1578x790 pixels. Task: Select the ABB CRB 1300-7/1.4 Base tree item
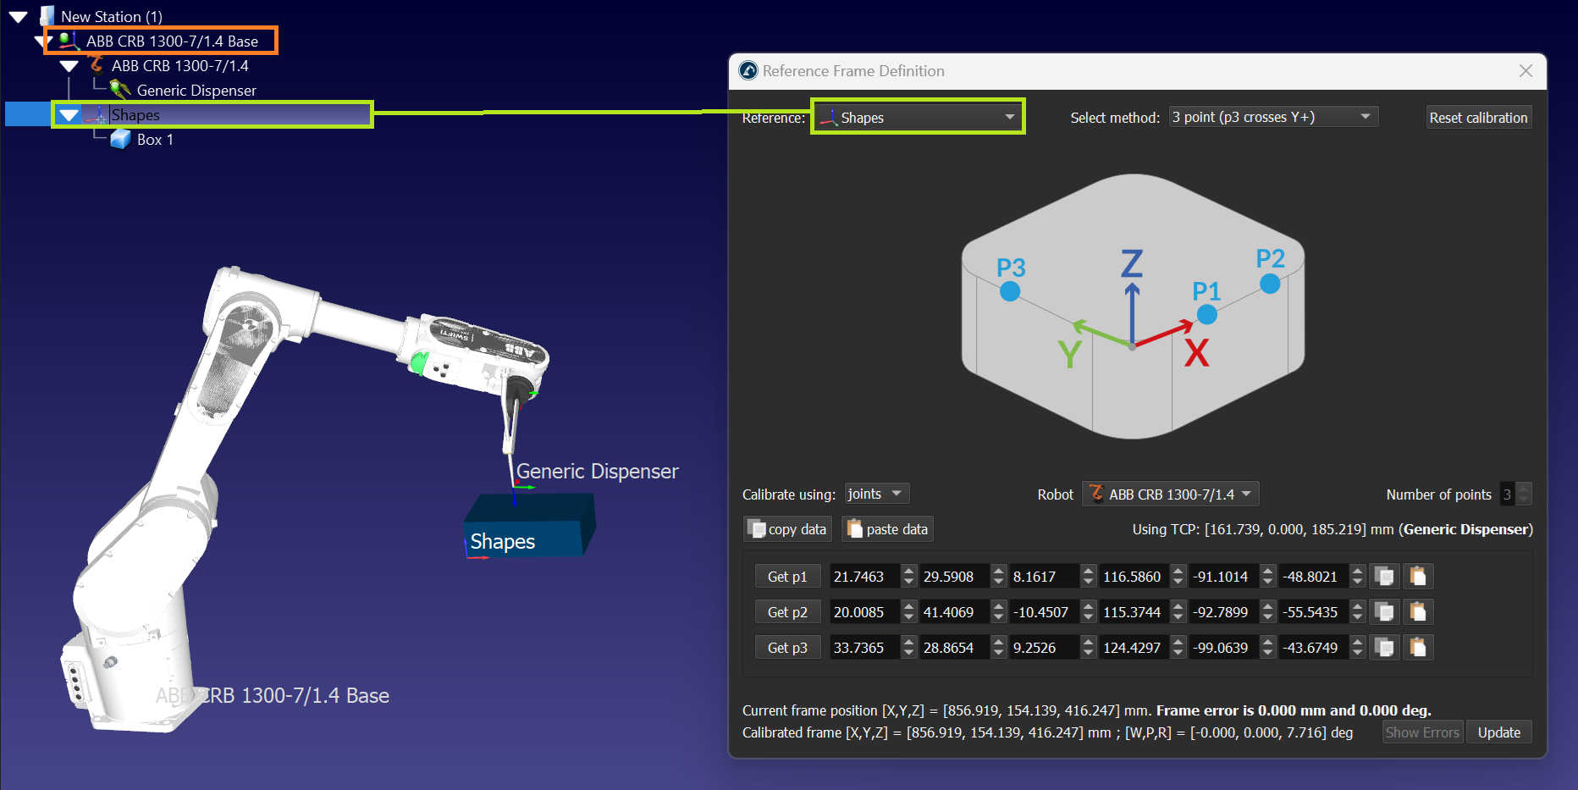(172, 41)
